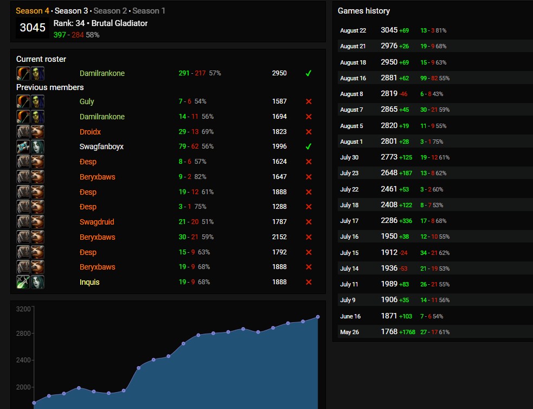Open the Season 1 tab
This screenshot has width=533, height=409.
pos(149,11)
